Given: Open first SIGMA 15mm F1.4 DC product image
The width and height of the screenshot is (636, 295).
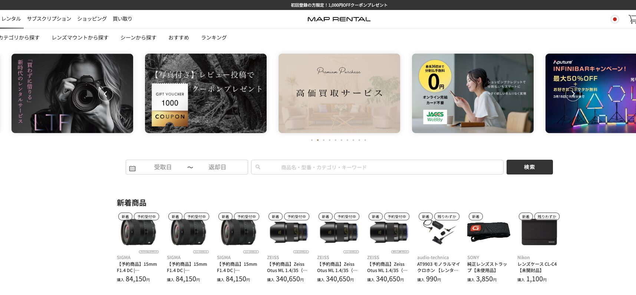Looking at the screenshot, I should [138, 233].
